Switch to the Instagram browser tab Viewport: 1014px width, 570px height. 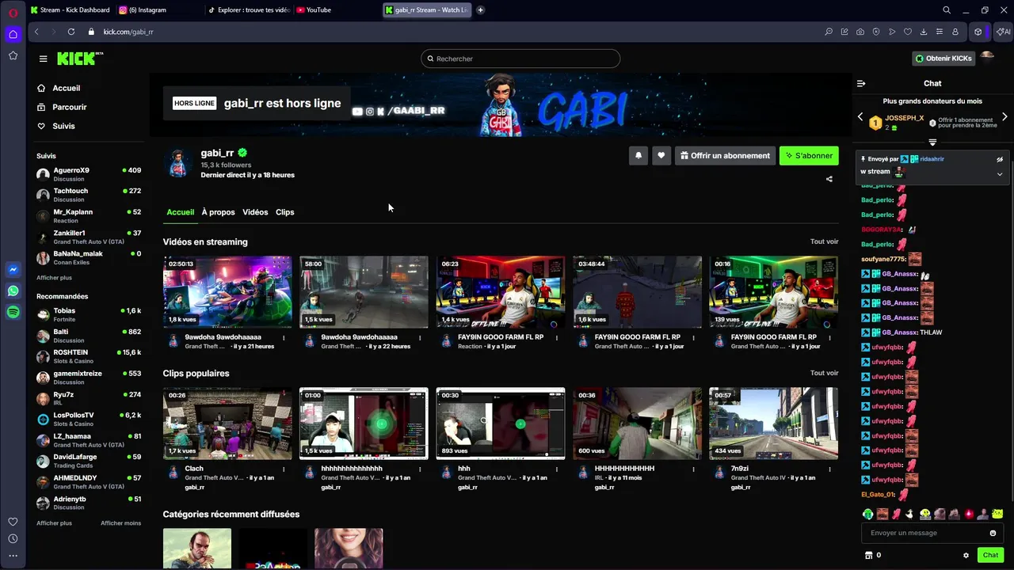point(143,10)
